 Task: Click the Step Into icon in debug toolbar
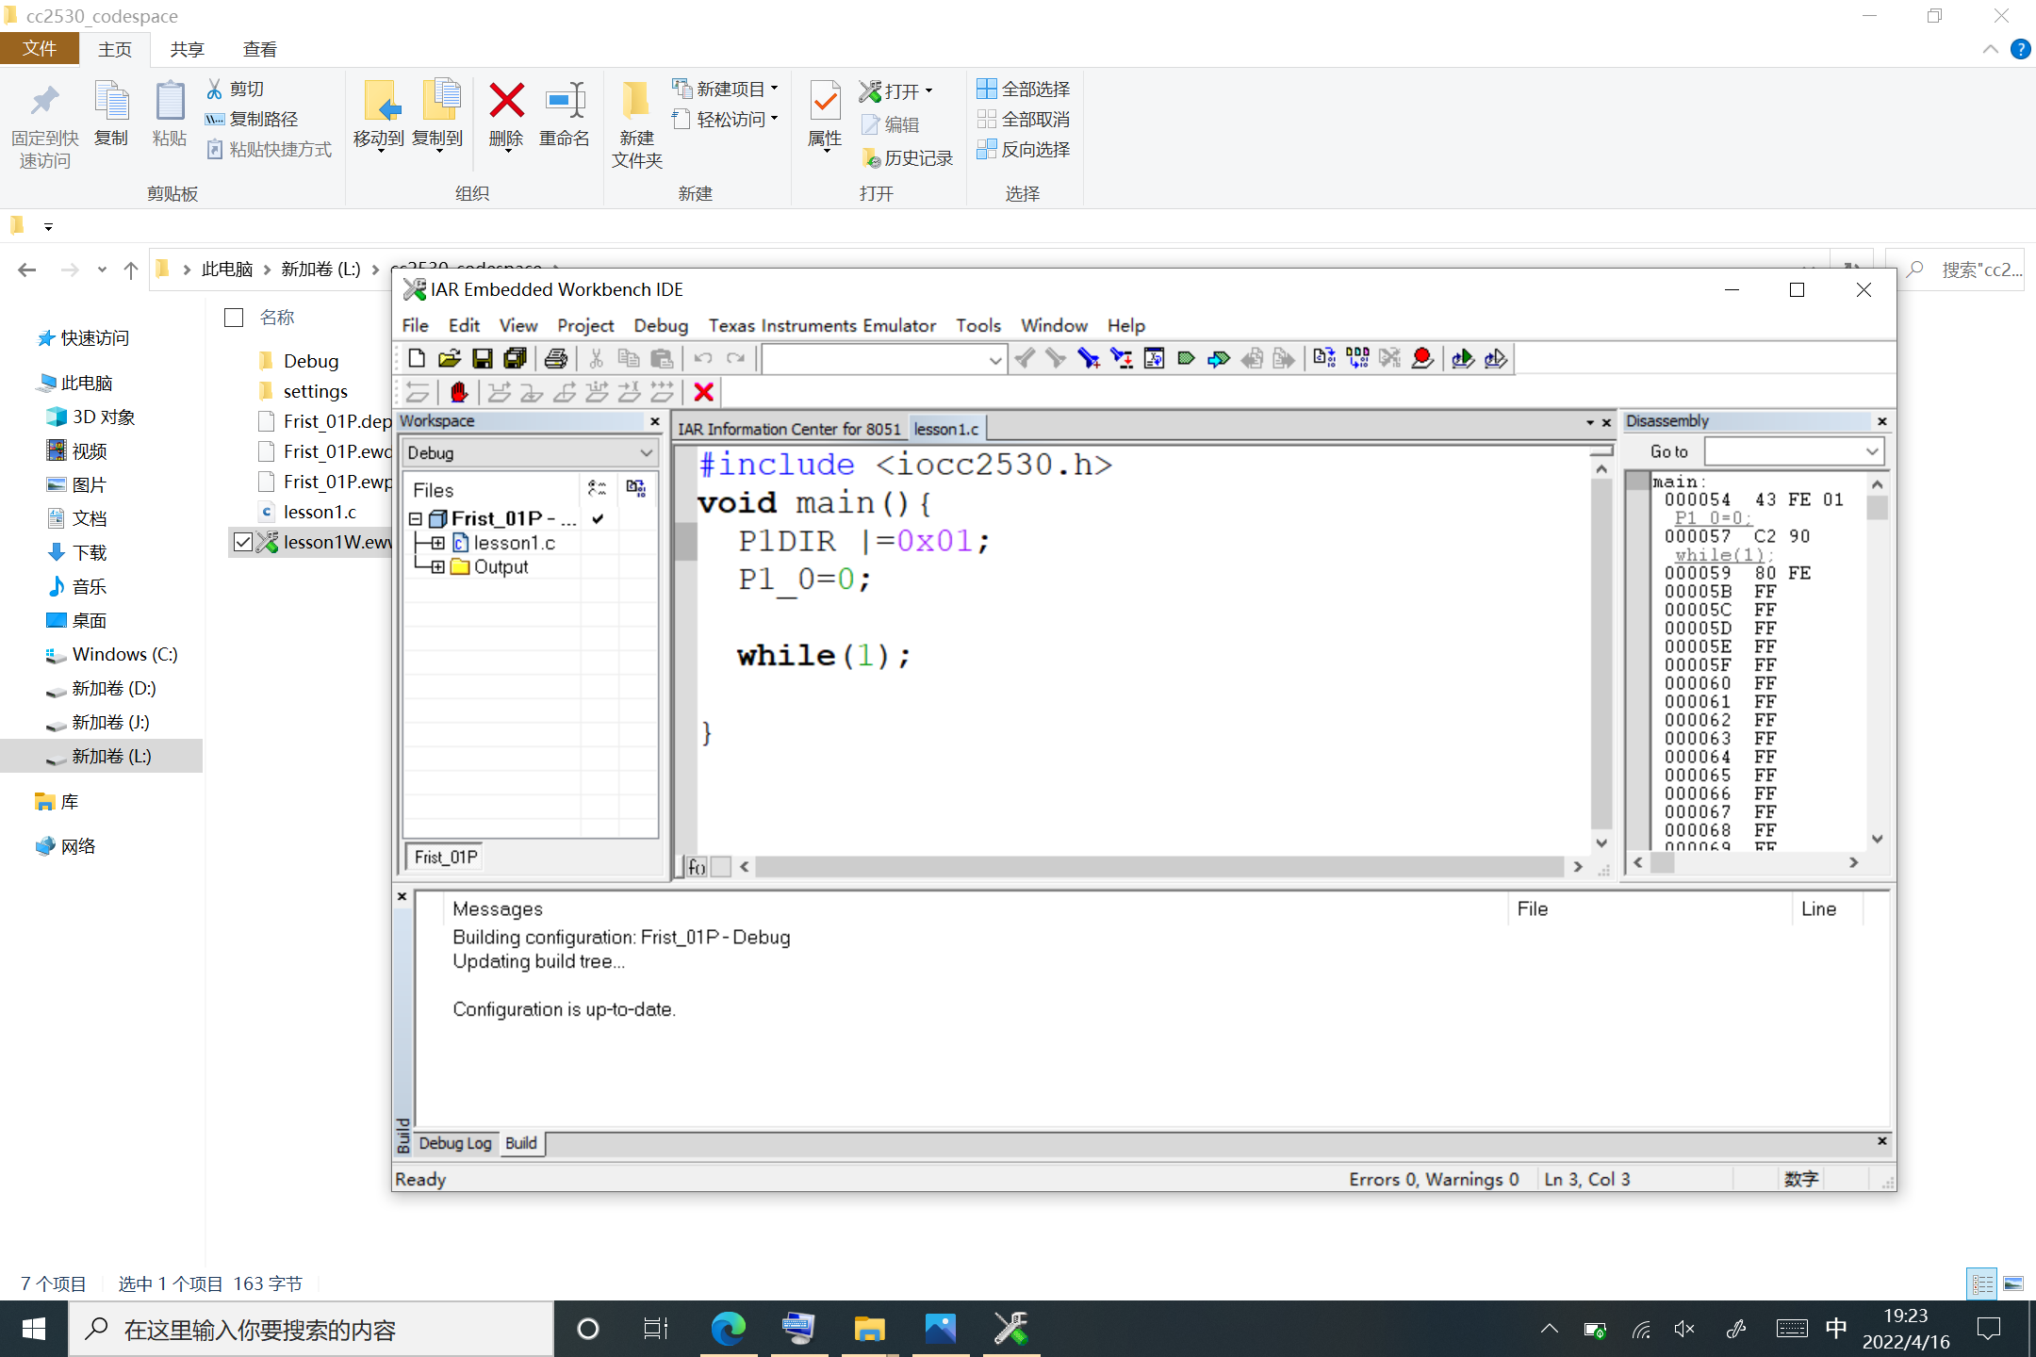(532, 392)
